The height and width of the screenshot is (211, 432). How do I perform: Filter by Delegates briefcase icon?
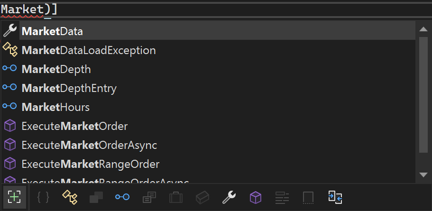(176, 197)
